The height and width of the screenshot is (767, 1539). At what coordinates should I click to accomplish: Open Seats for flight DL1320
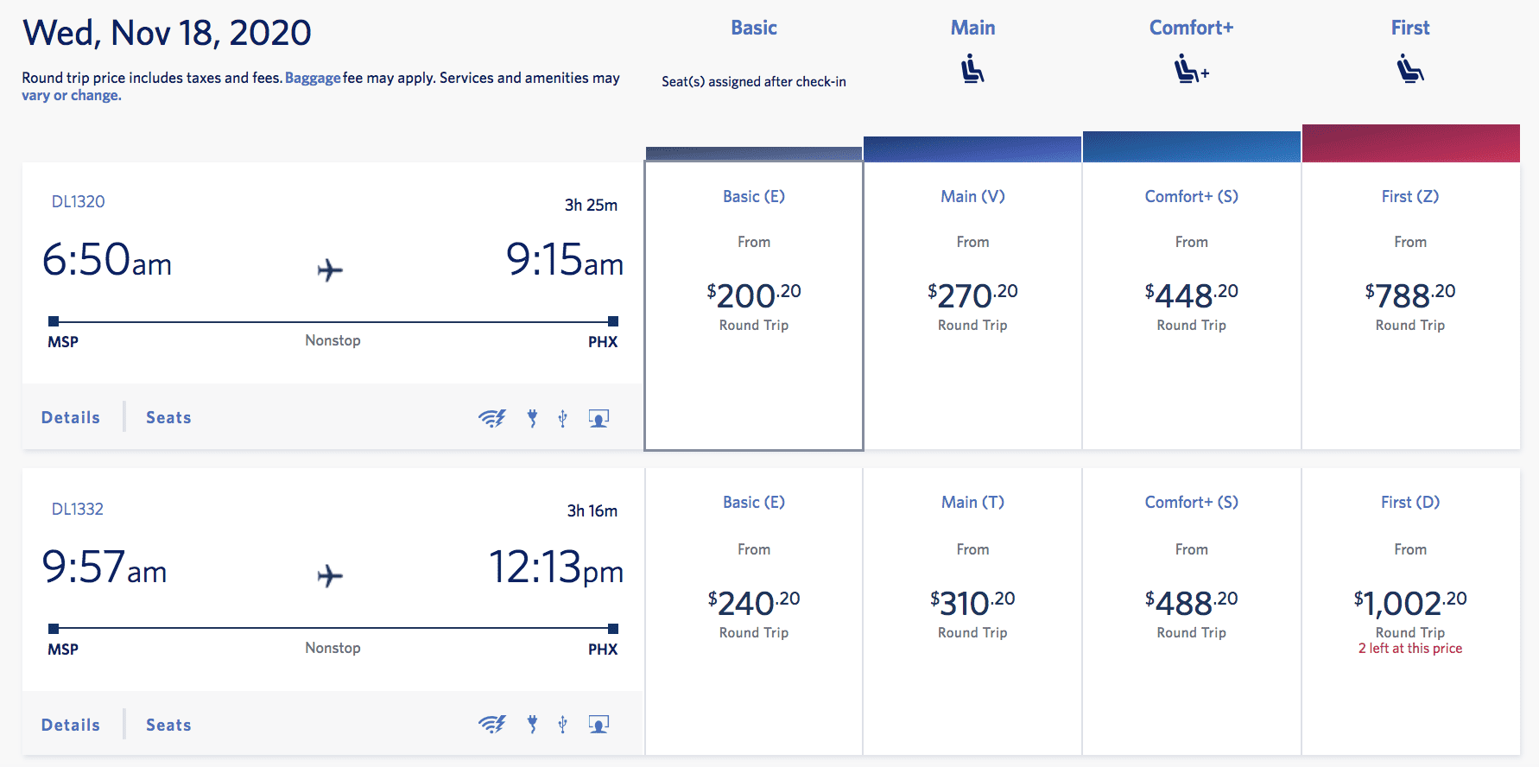click(168, 417)
